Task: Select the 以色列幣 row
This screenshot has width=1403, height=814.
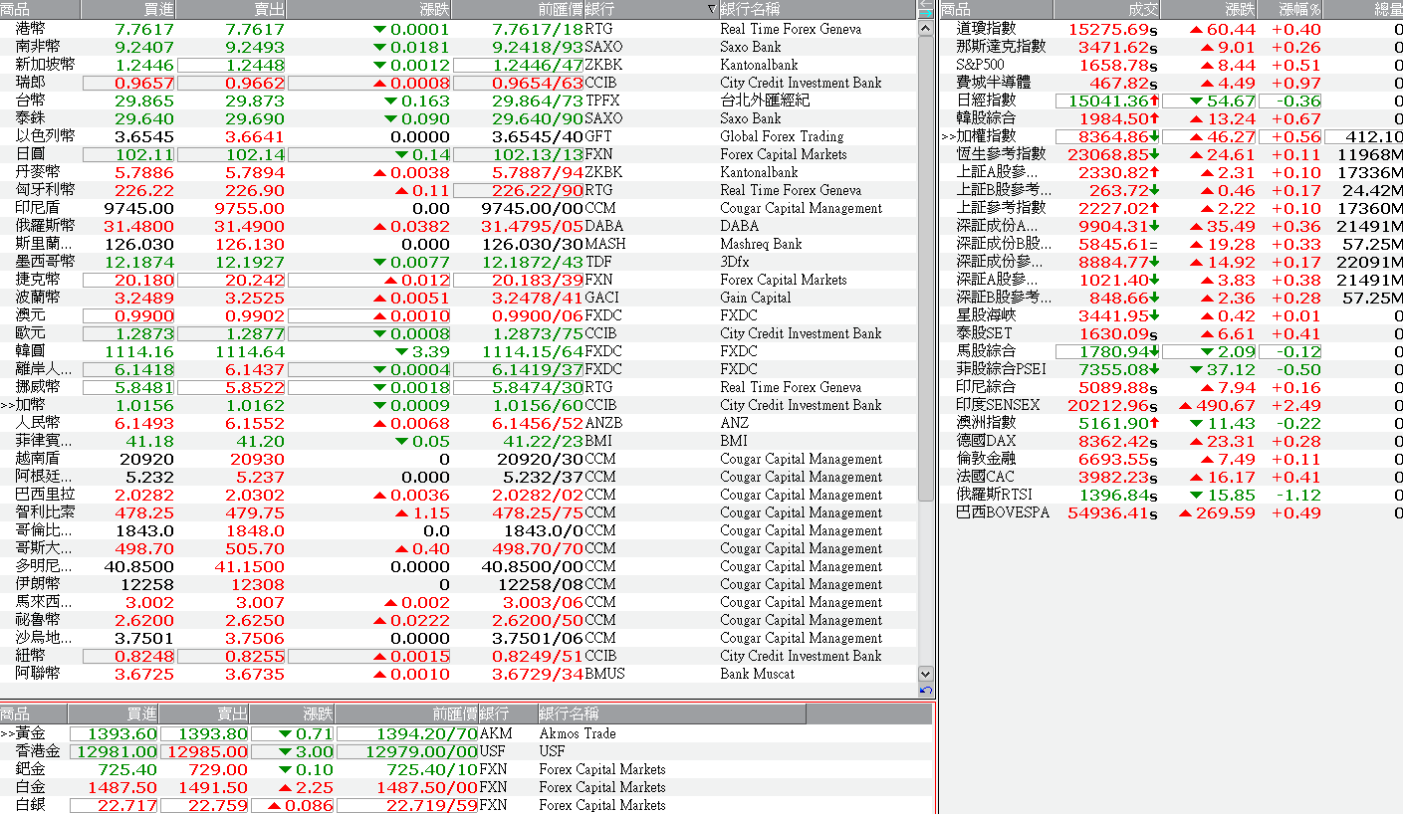Action: click(458, 136)
